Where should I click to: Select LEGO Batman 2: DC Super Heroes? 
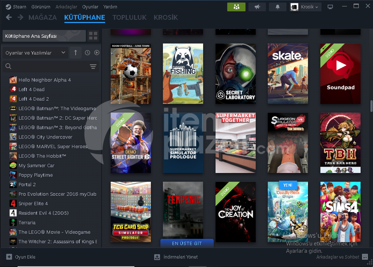pos(53,118)
